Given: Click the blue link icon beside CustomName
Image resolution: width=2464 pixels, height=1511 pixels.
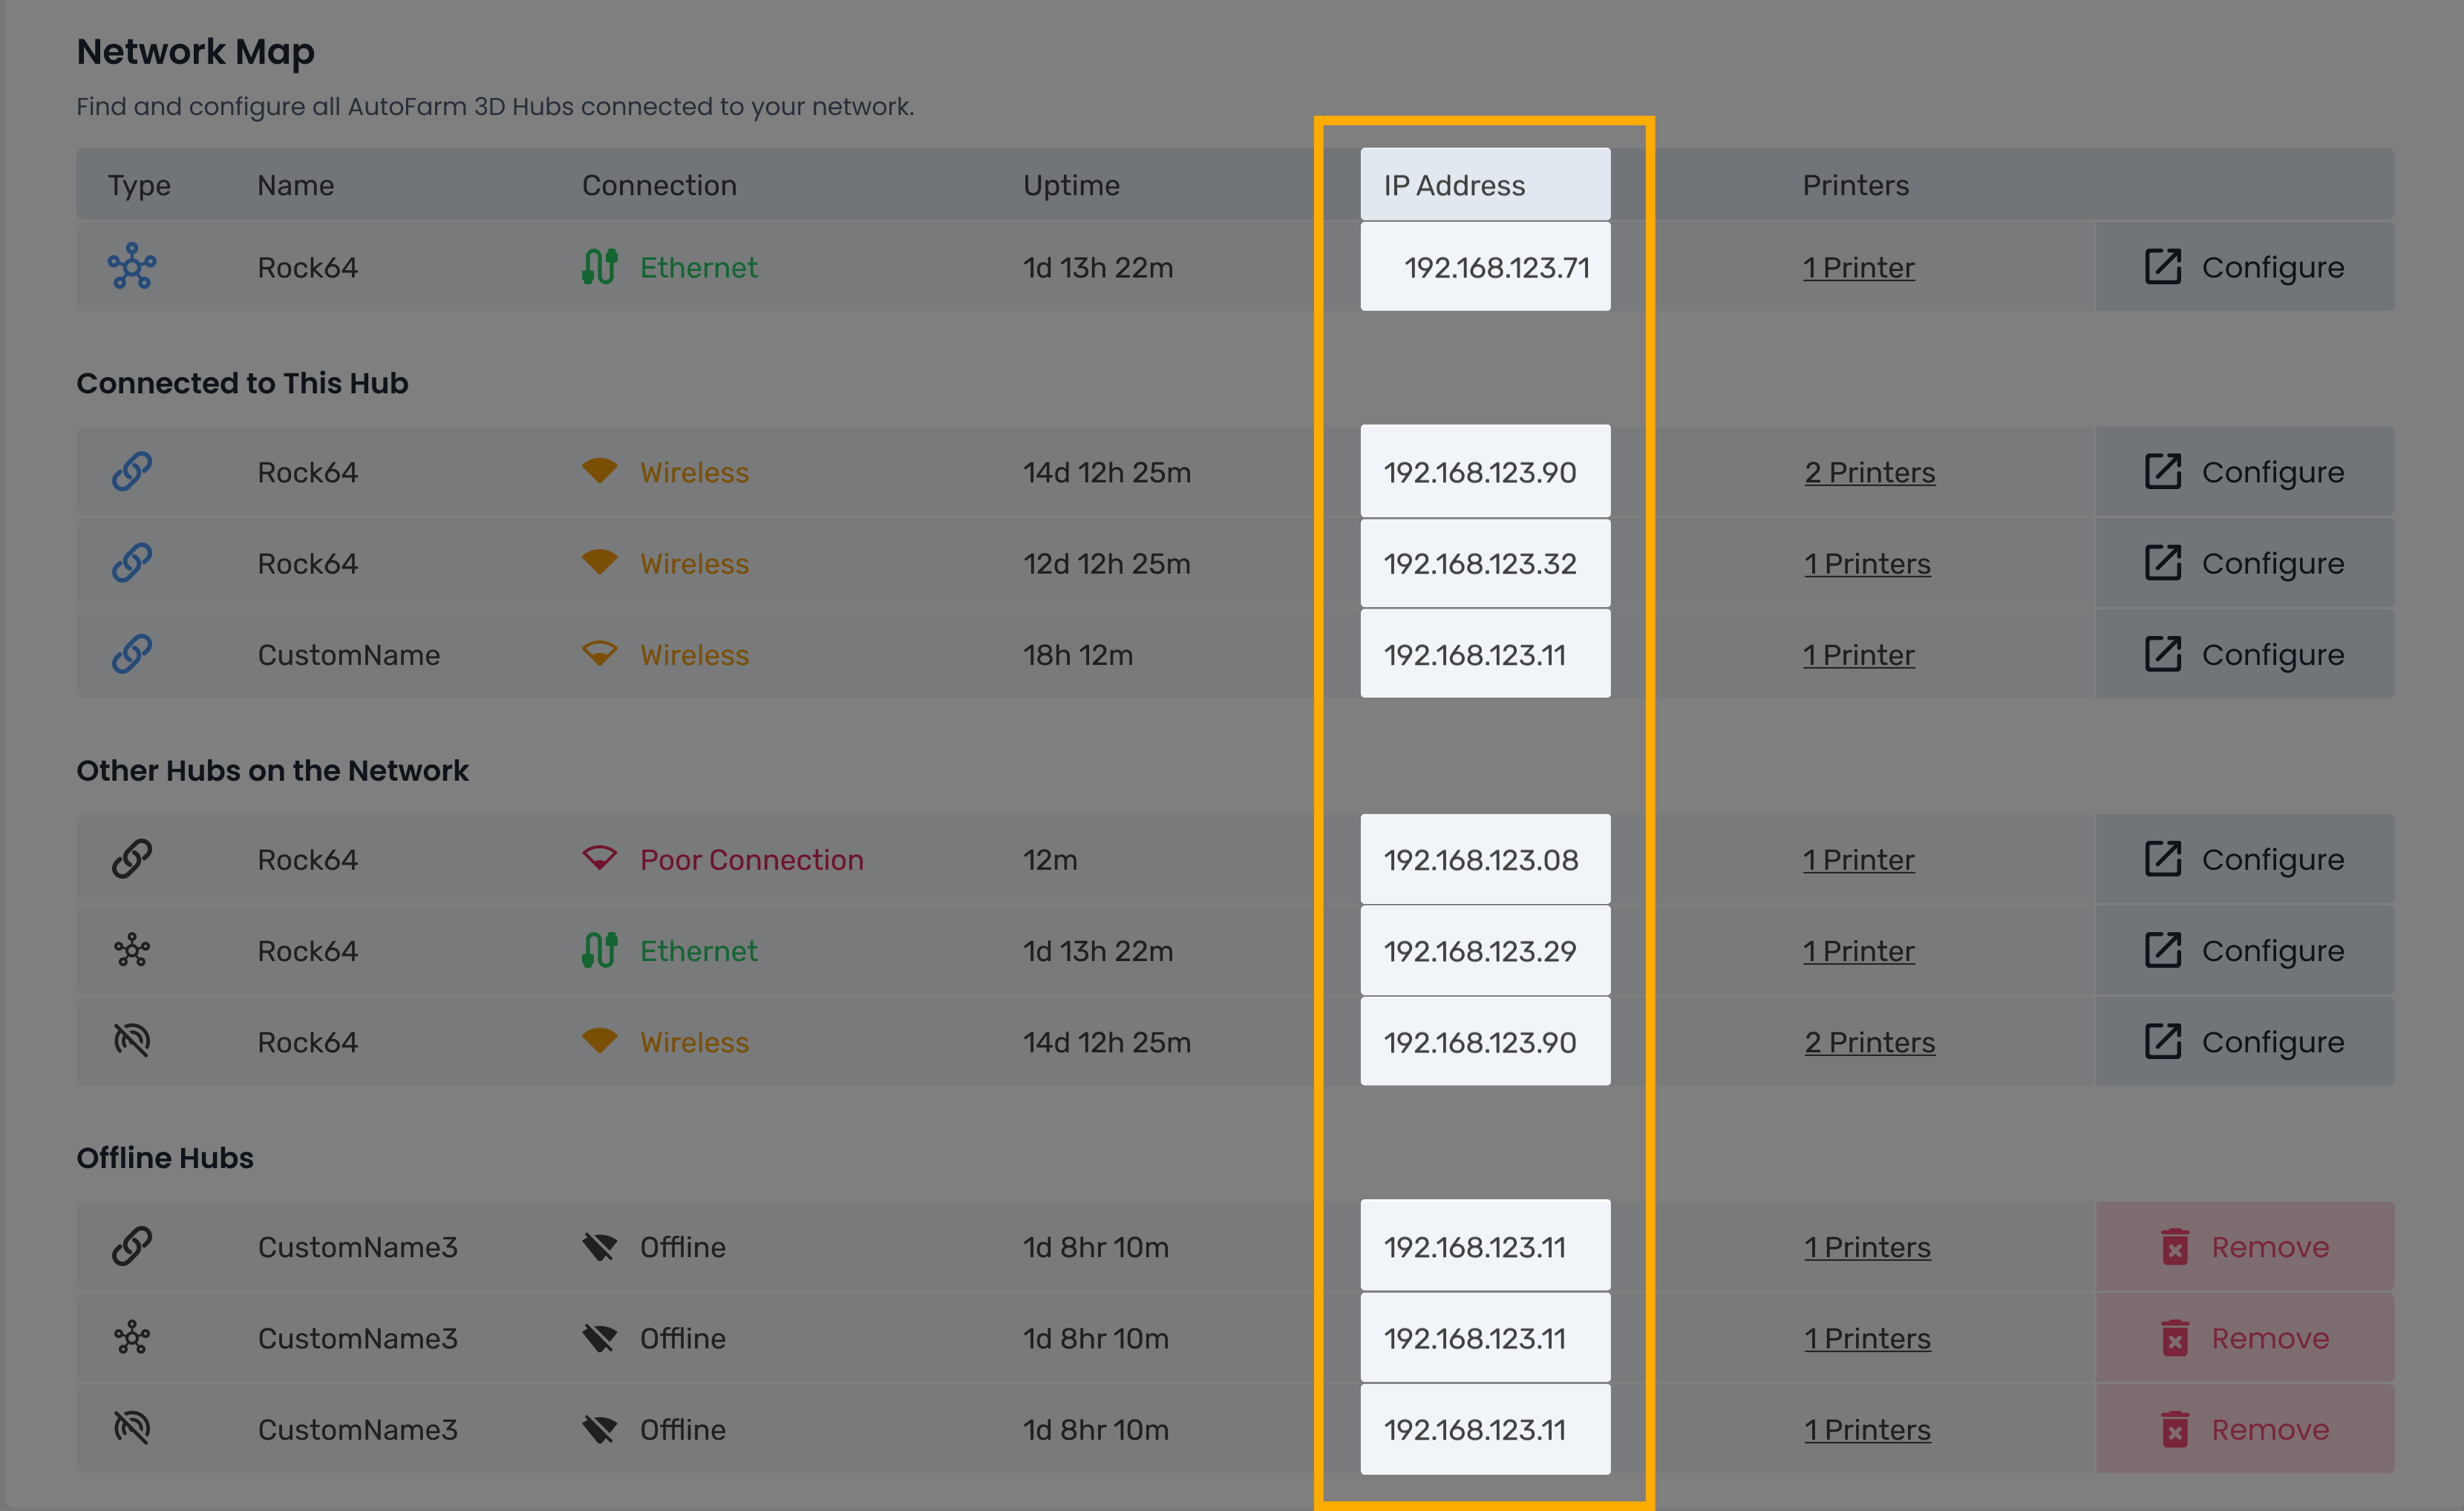Looking at the screenshot, I should [132, 655].
